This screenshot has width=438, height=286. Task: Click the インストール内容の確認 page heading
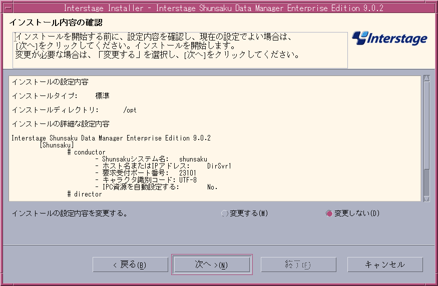click(56, 22)
